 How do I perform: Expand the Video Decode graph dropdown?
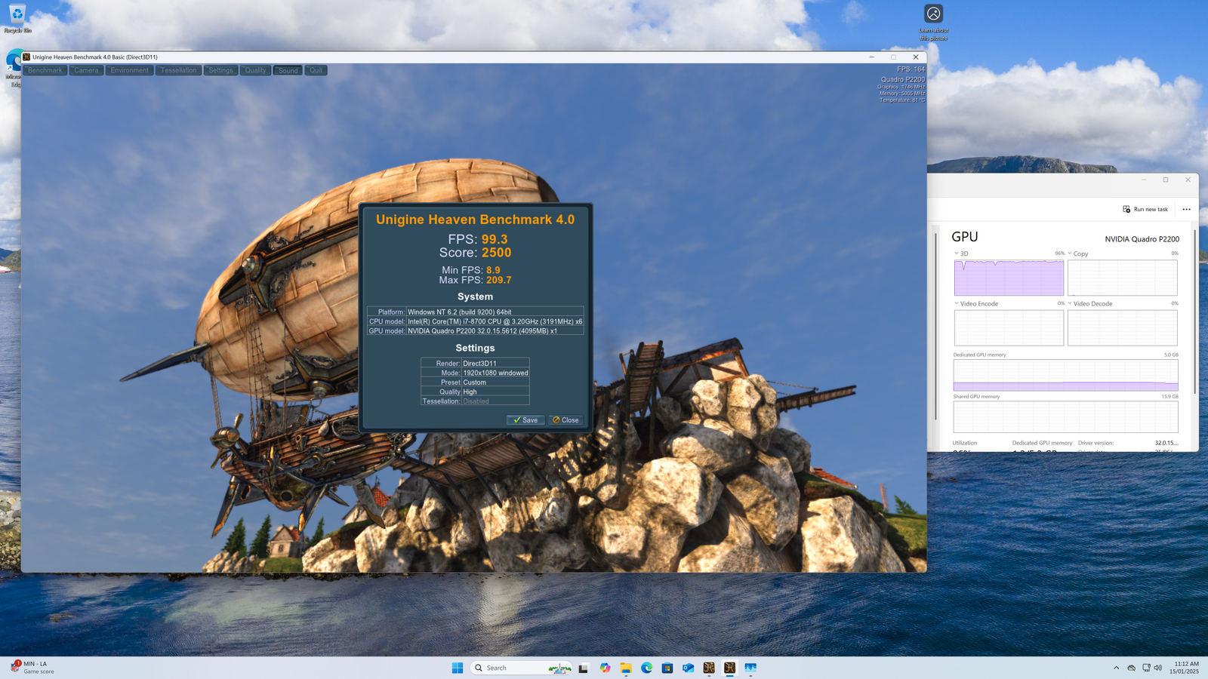click(x=1070, y=303)
